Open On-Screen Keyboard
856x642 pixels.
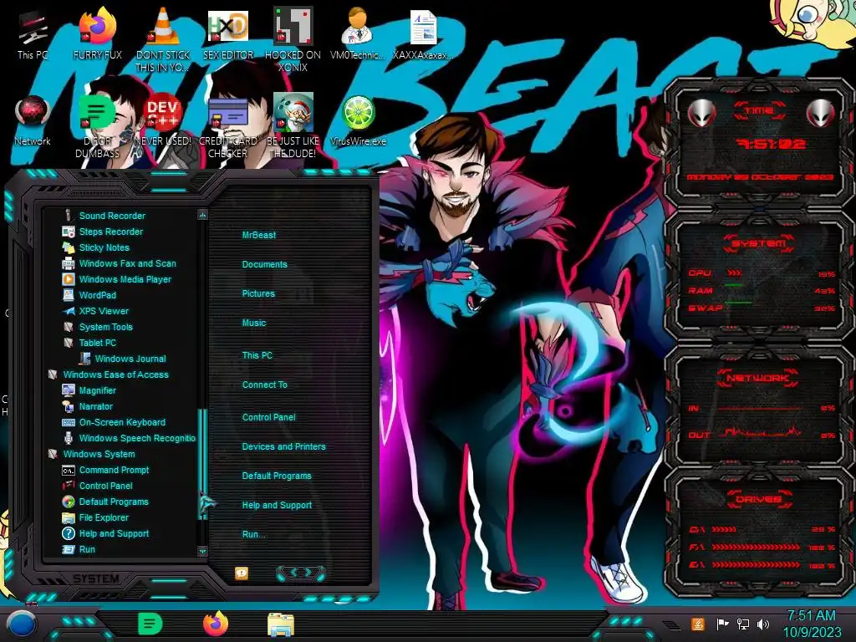point(122,422)
